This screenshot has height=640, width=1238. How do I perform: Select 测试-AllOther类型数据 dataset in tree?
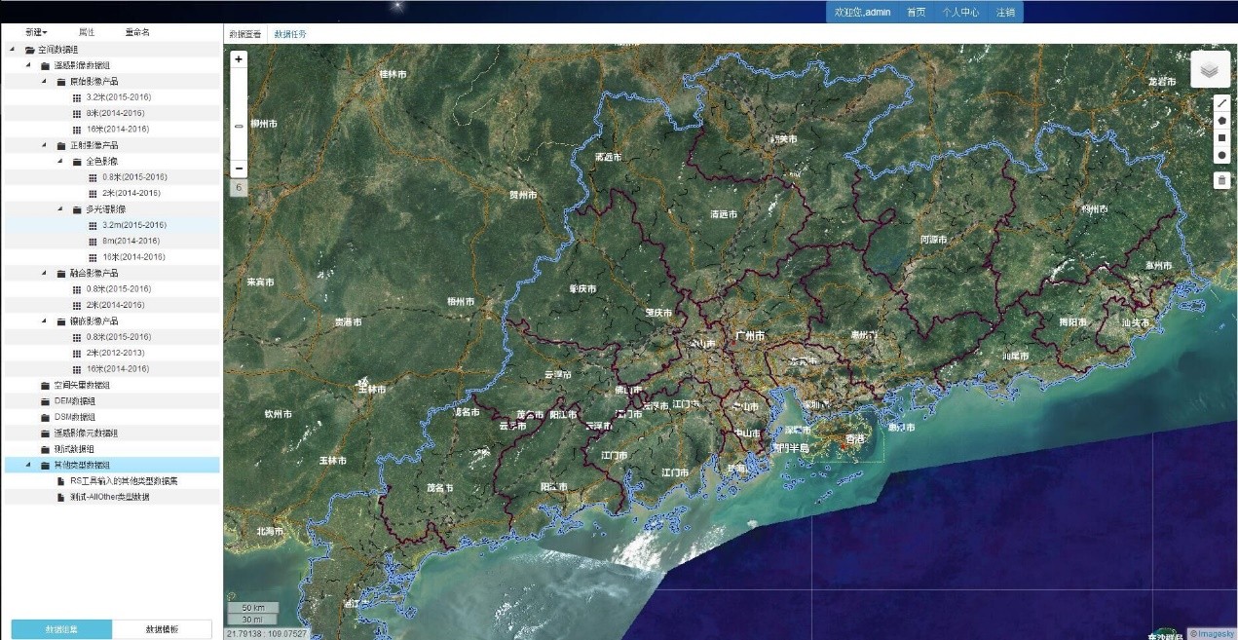click(x=109, y=497)
